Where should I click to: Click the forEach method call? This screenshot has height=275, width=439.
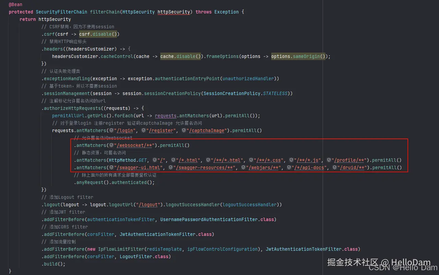click(x=124, y=116)
